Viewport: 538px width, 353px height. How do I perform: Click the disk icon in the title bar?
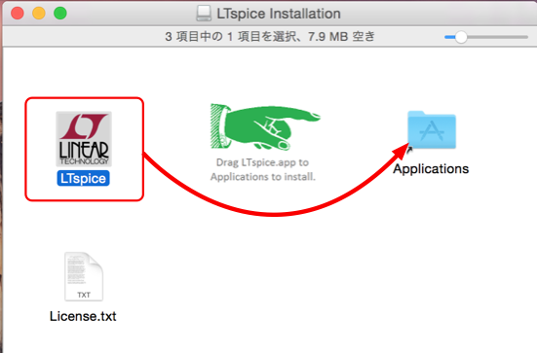pos(204,14)
